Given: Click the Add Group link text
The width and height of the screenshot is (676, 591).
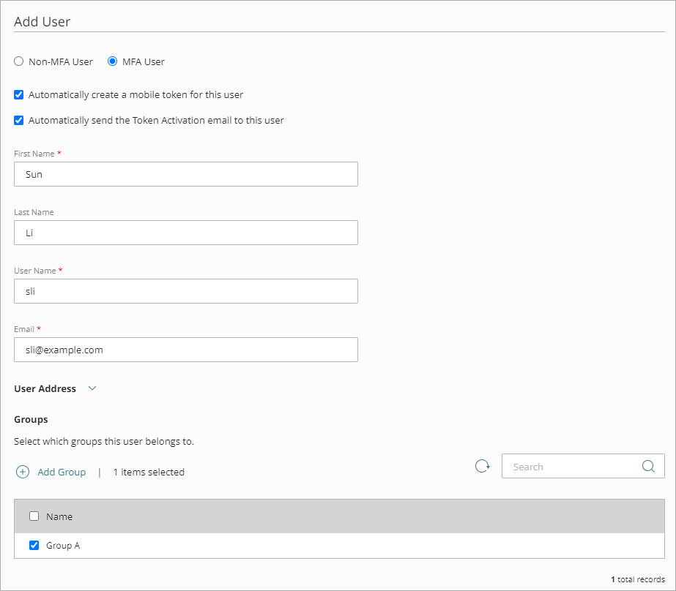Looking at the screenshot, I should click(x=62, y=473).
